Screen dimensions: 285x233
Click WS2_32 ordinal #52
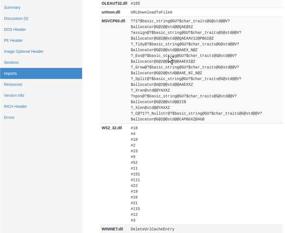point(134,163)
